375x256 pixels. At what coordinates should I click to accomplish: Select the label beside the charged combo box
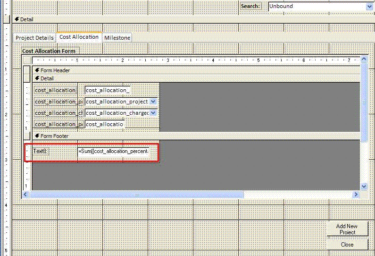point(58,113)
